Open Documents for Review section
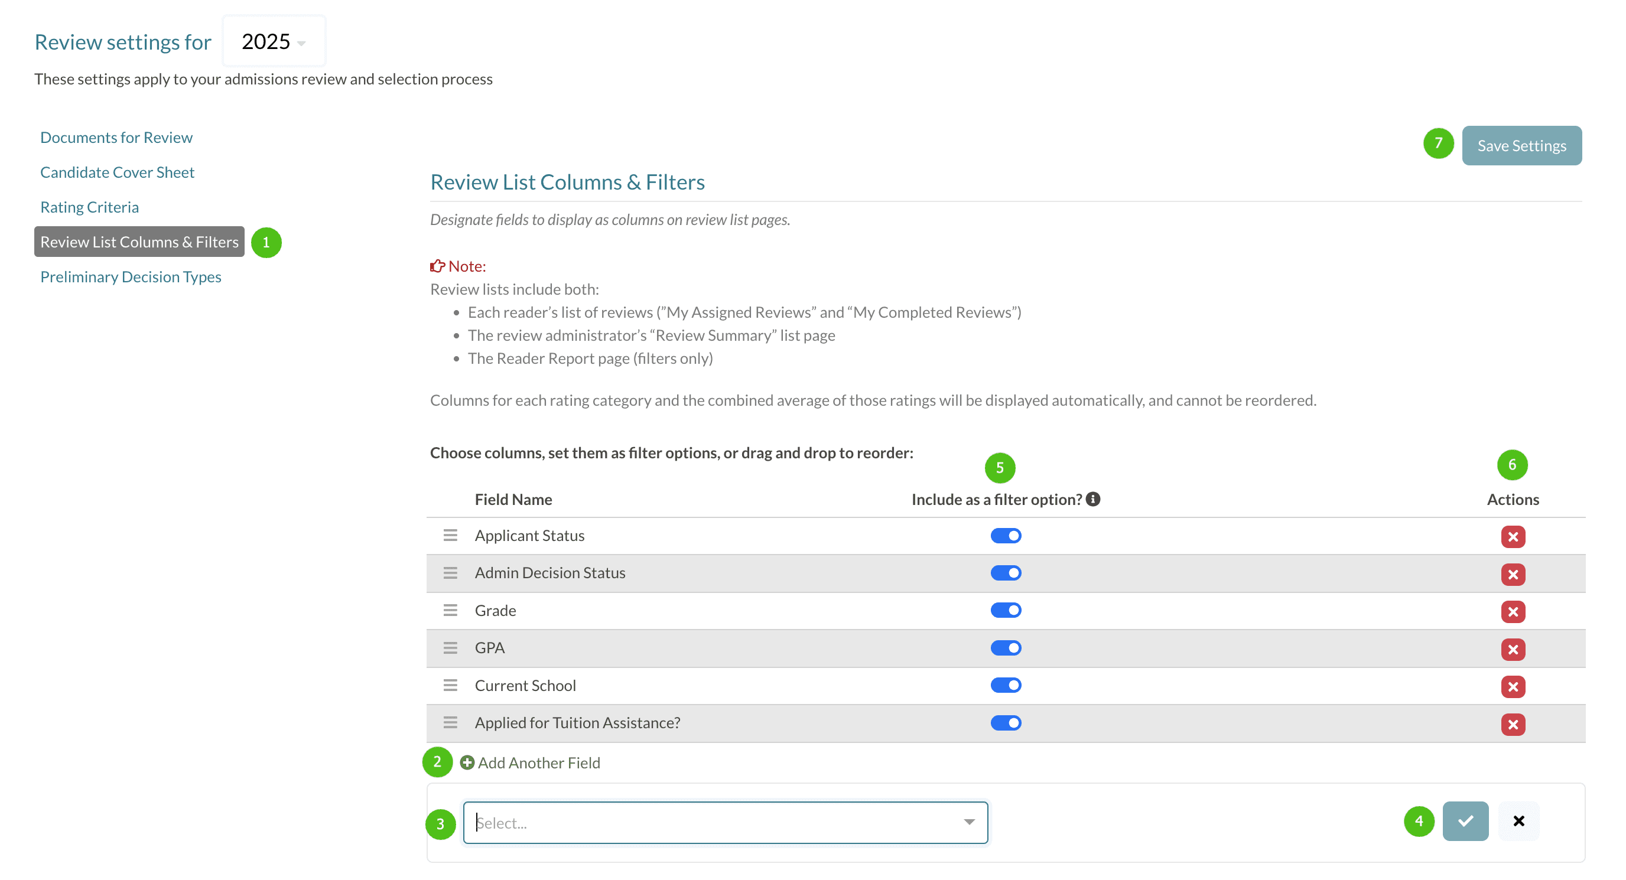Image resolution: width=1626 pixels, height=880 pixels. pyautogui.click(x=116, y=138)
